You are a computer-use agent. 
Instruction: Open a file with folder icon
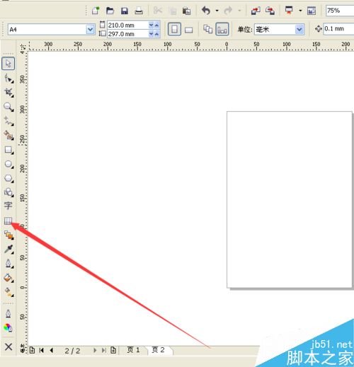click(110, 11)
